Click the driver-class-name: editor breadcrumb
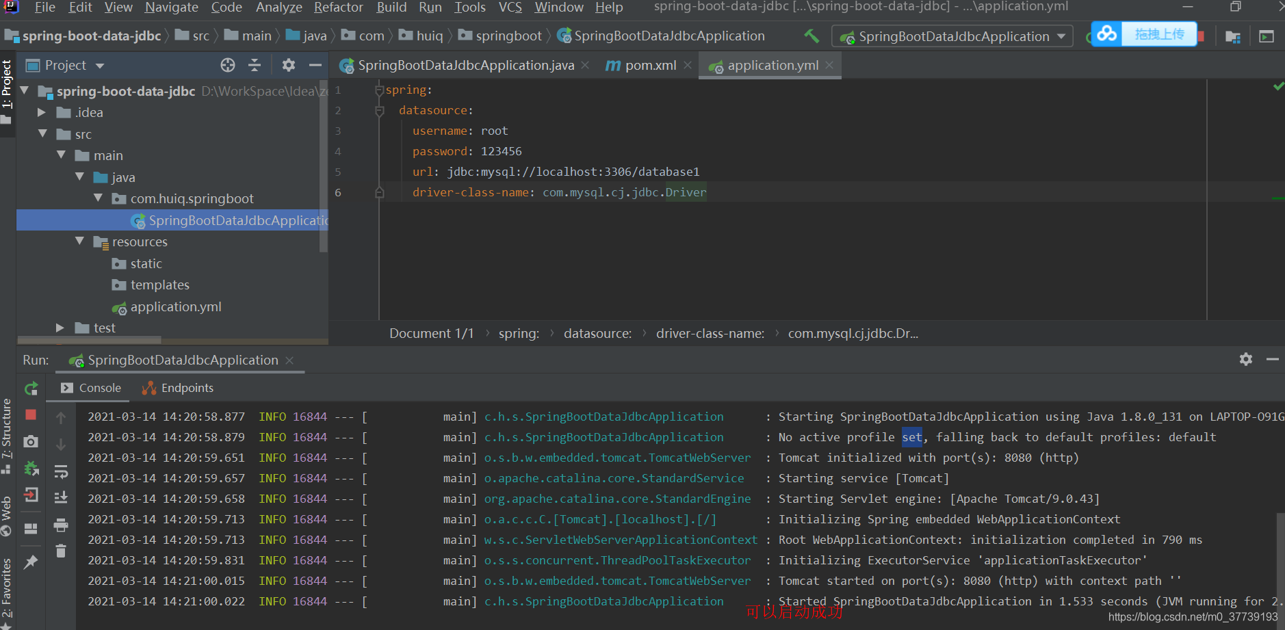Screen dimensions: 1285x630 click(x=710, y=333)
